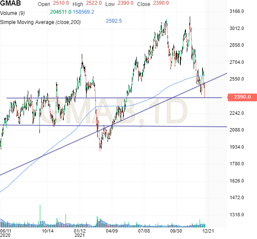The height and width of the screenshot is (239, 257).
Task: Click the 09/30 date axis label
Action: (177, 230)
